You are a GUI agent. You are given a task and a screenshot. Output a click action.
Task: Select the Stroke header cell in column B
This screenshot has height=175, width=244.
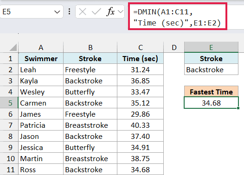pos(90,58)
